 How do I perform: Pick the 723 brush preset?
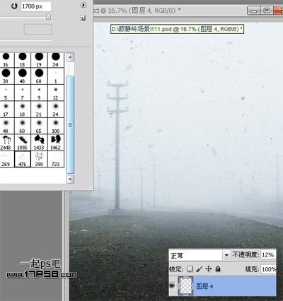coord(56,159)
